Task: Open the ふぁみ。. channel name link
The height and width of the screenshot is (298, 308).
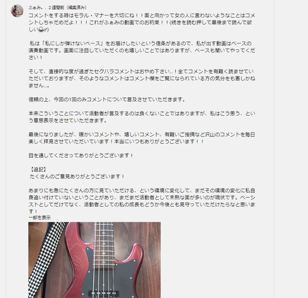Action: [x=37, y=8]
